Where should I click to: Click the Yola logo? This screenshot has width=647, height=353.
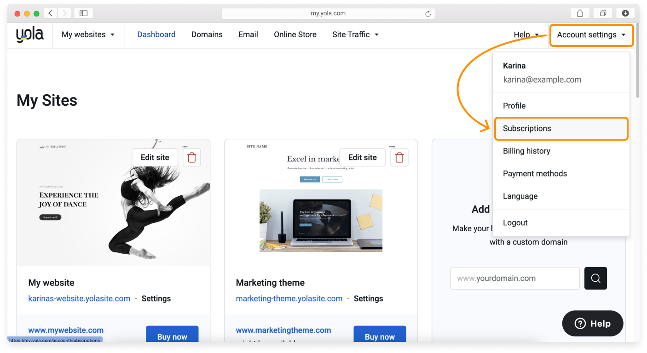pyautogui.click(x=29, y=34)
